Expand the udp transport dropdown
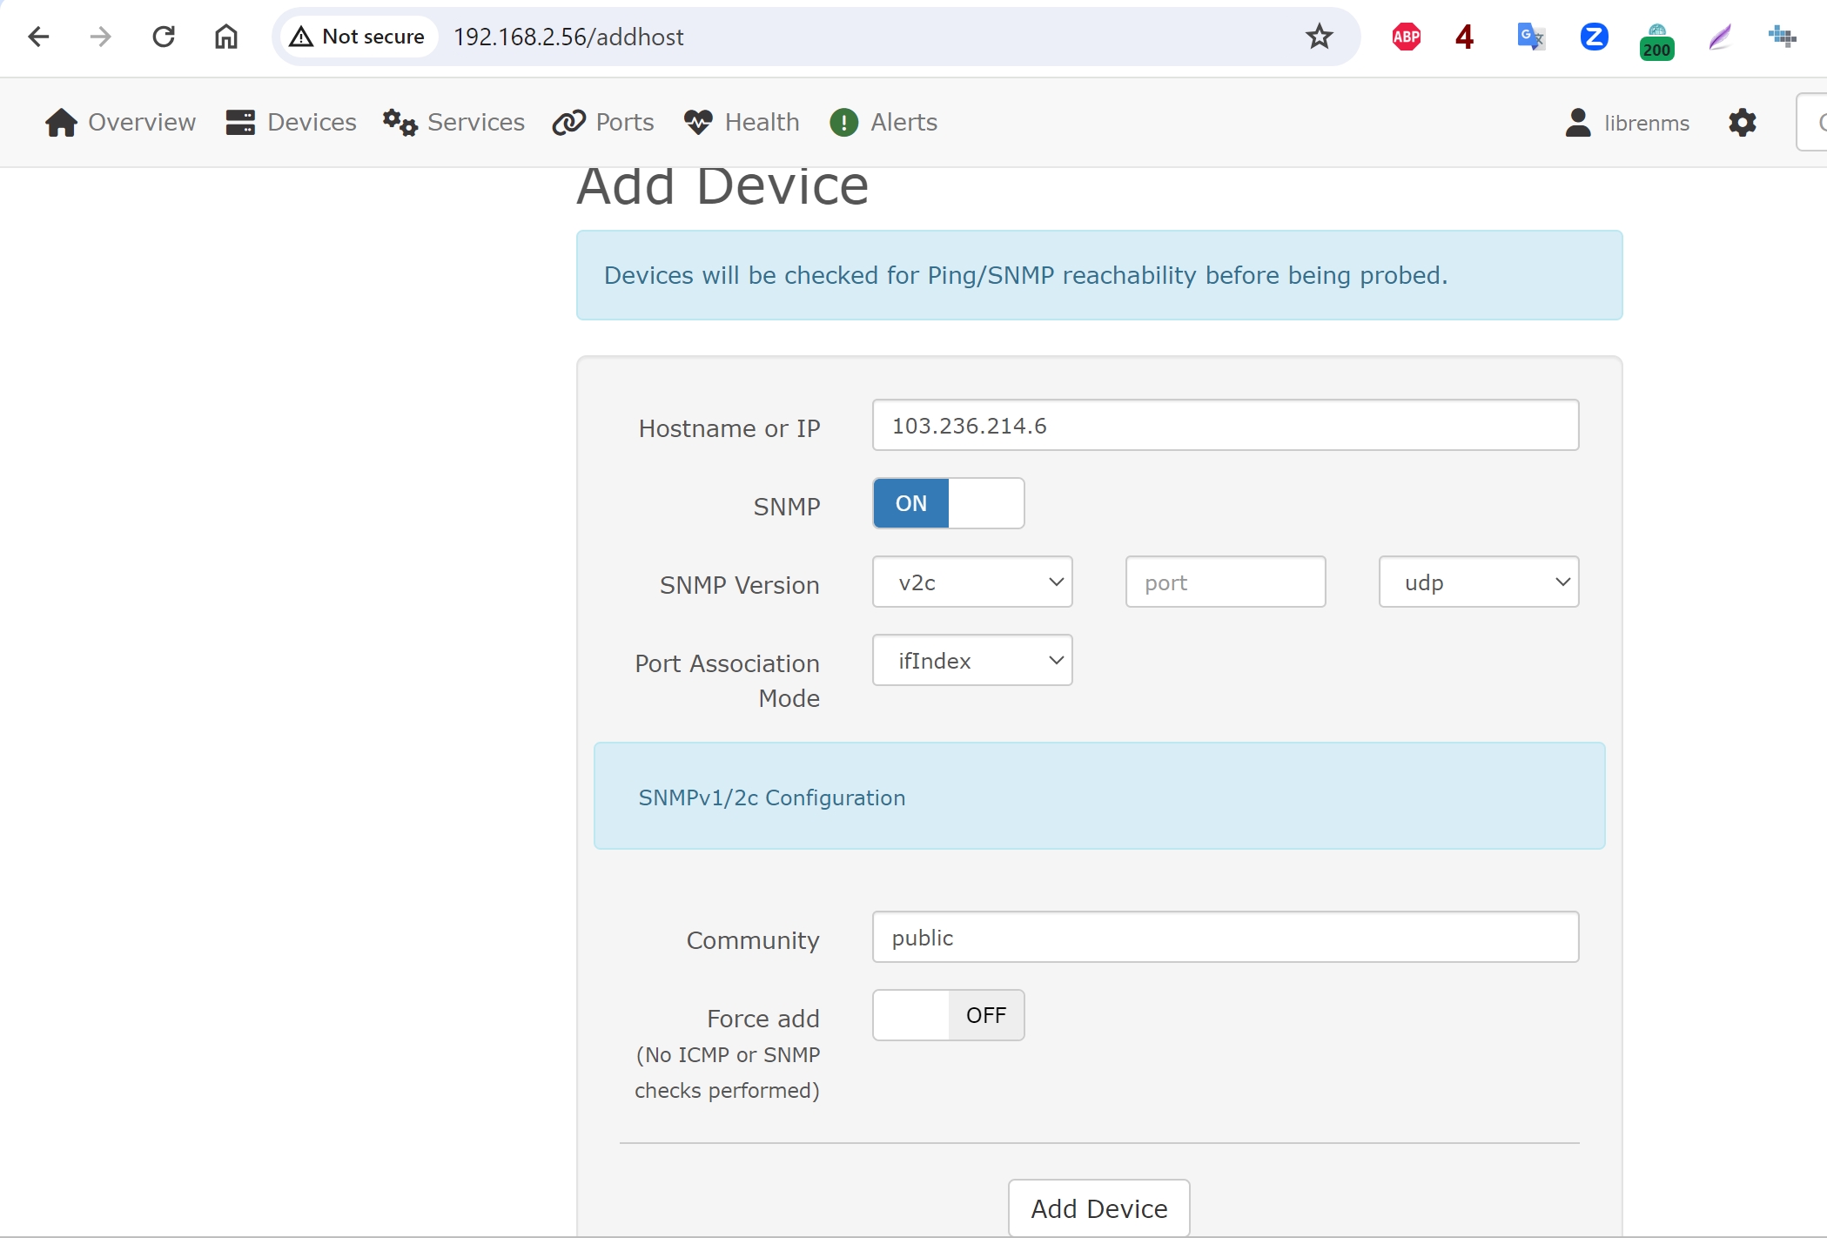The width and height of the screenshot is (1827, 1238). click(1478, 582)
